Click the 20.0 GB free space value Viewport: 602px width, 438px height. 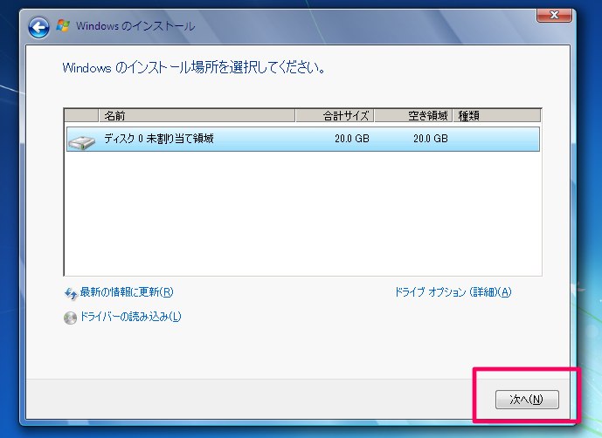pos(431,139)
